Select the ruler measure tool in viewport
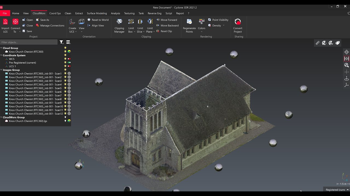This screenshot has height=196, width=350. tap(317, 43)
